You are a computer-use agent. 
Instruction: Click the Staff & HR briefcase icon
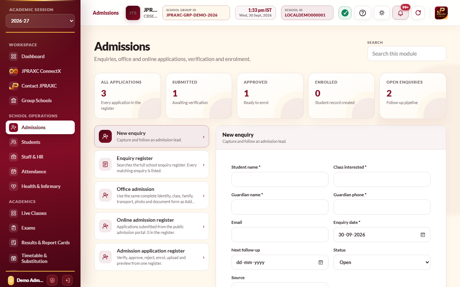pyautogui.click(x=13, y=157)
